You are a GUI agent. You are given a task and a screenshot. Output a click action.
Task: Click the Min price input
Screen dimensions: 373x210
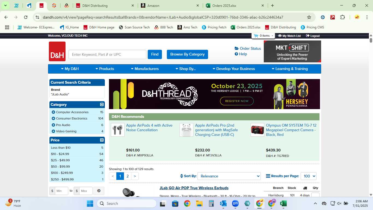(x=61, y=191)
